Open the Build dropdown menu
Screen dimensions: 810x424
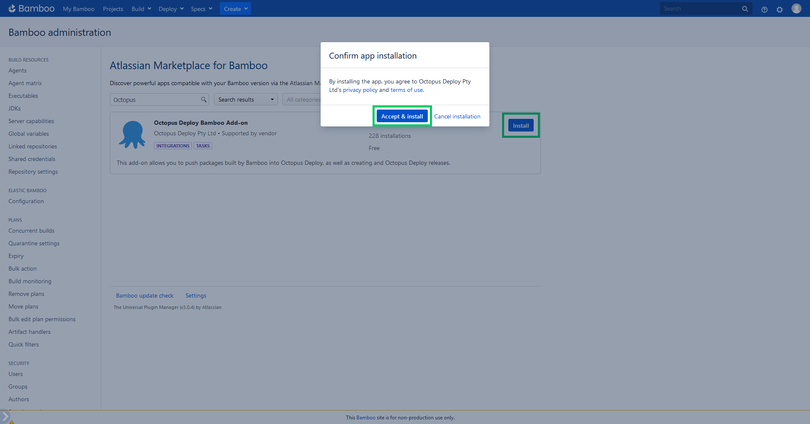pos(141,9)
